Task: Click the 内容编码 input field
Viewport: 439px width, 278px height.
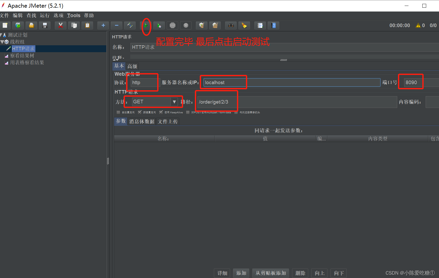Action: pos(432,102)
